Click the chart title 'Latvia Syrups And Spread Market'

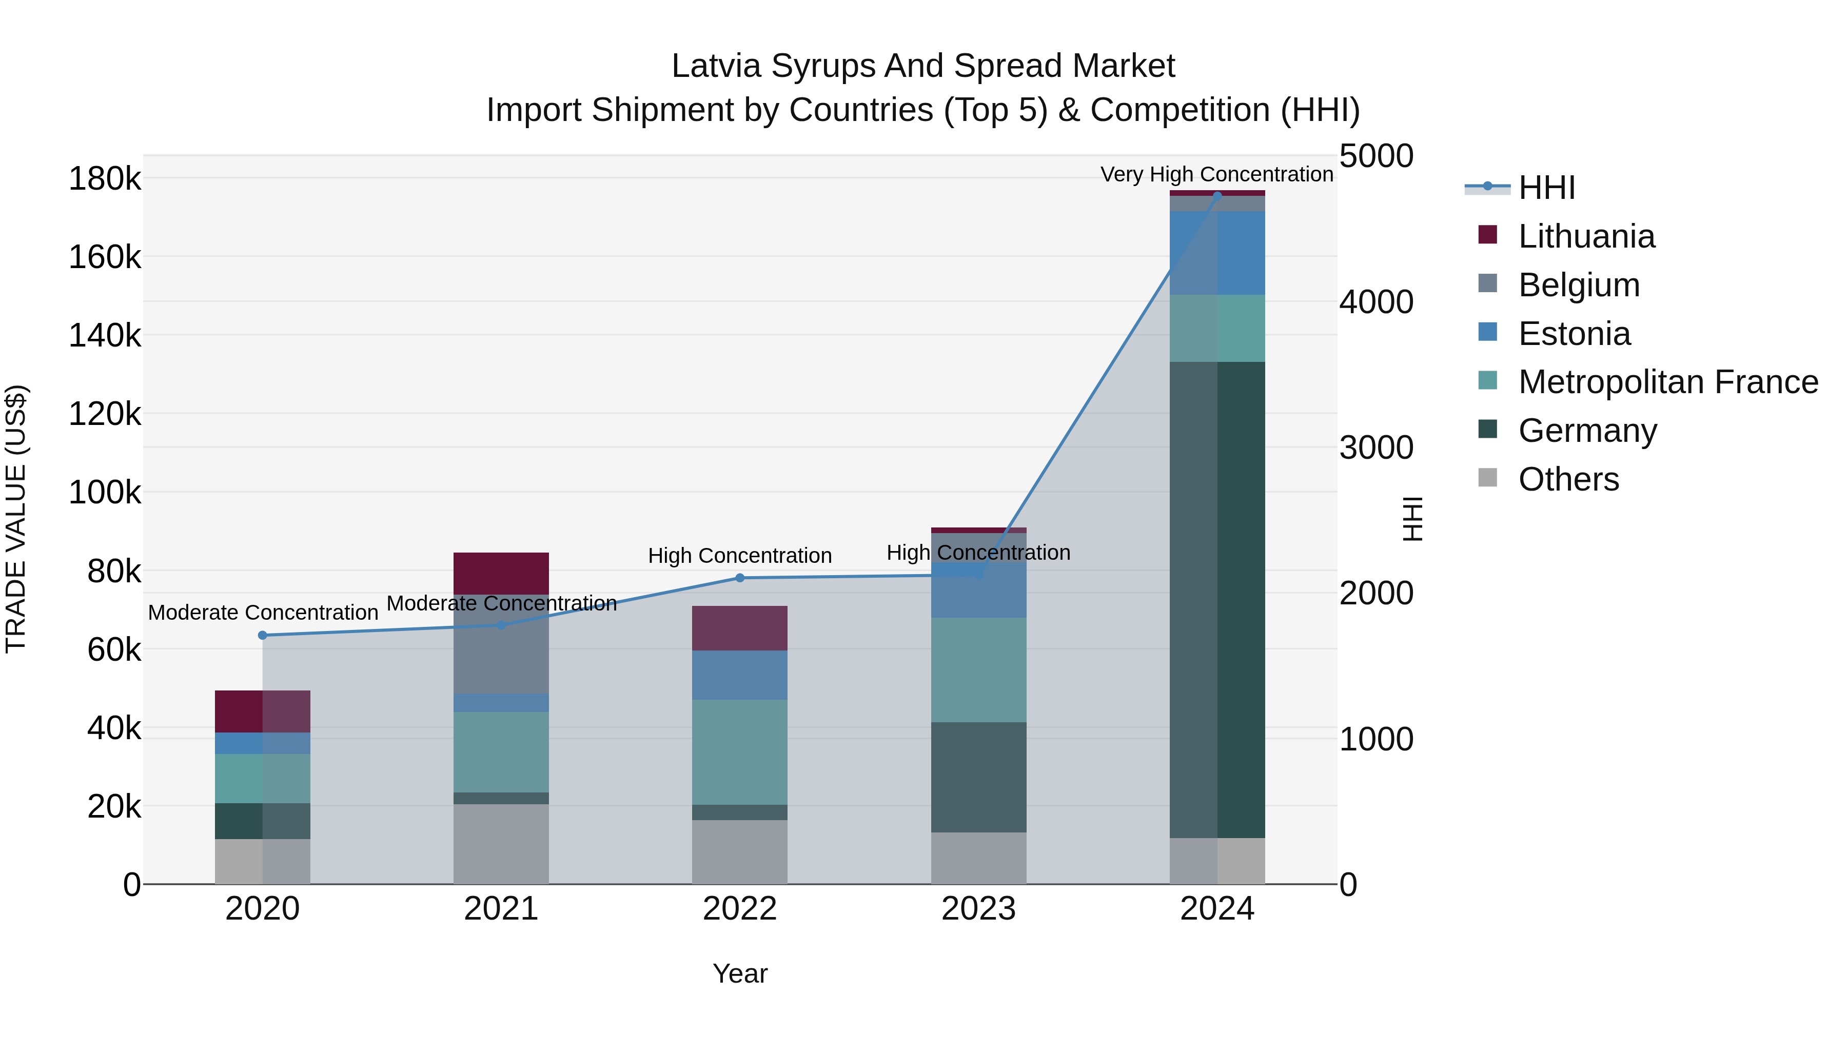(x=924, y=66)
